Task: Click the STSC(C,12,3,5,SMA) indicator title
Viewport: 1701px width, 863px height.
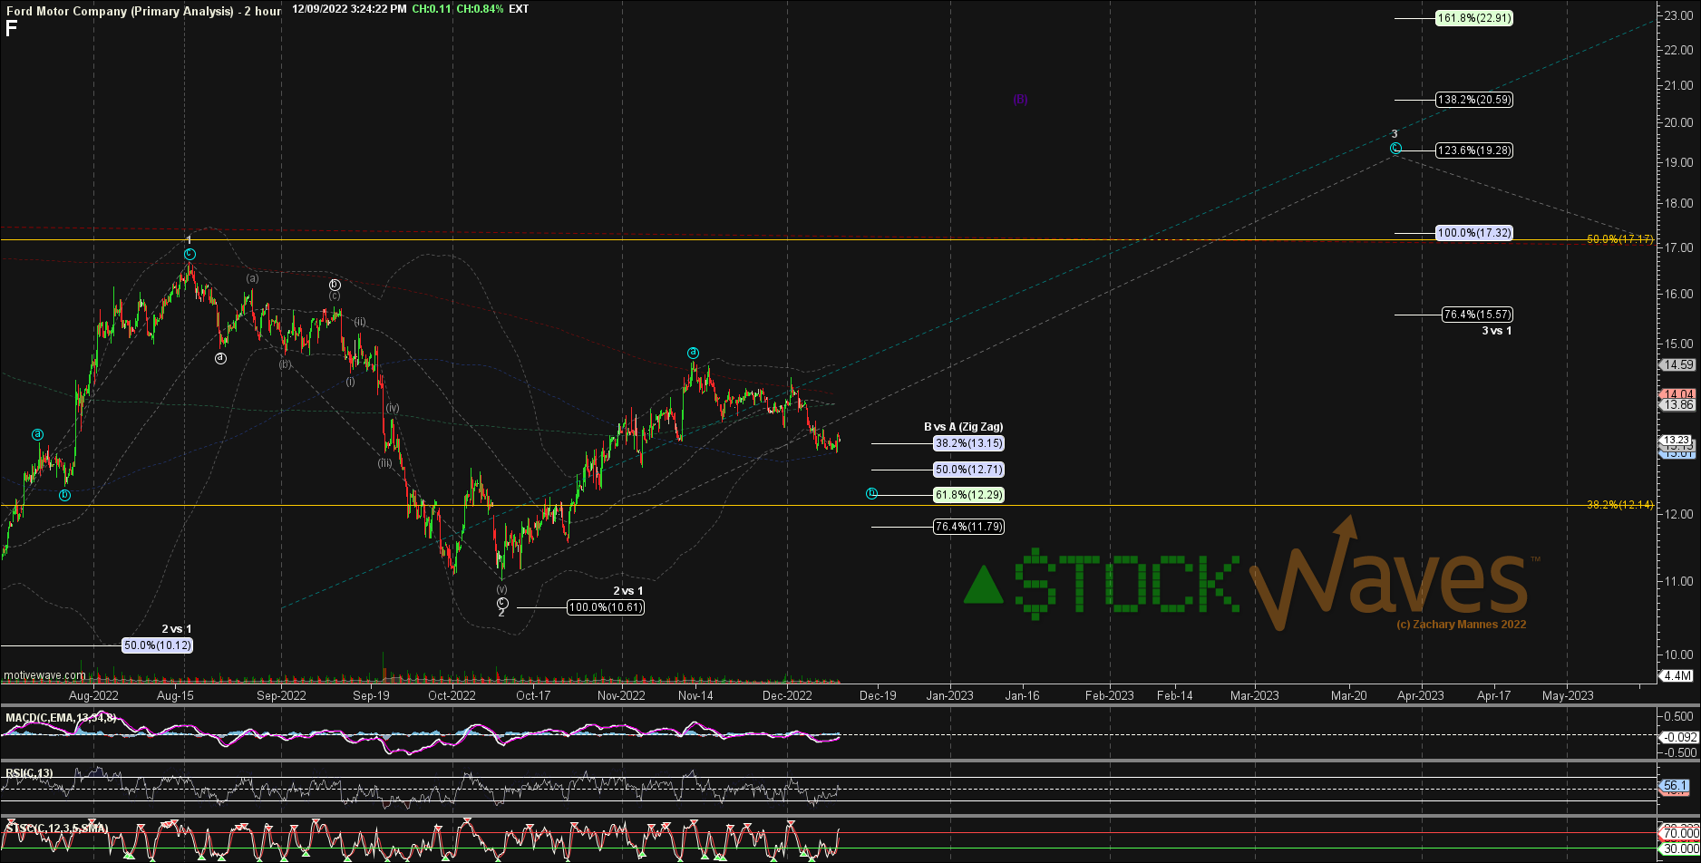Action: (57, 829)
